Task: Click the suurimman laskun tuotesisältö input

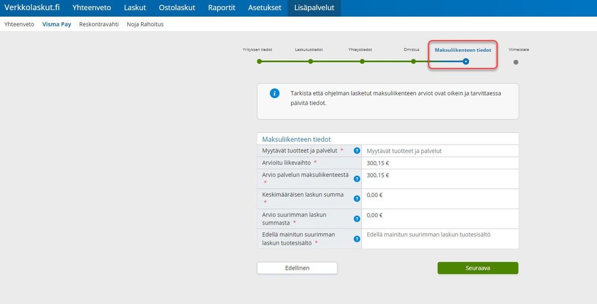Action: [x=440, y=239]
